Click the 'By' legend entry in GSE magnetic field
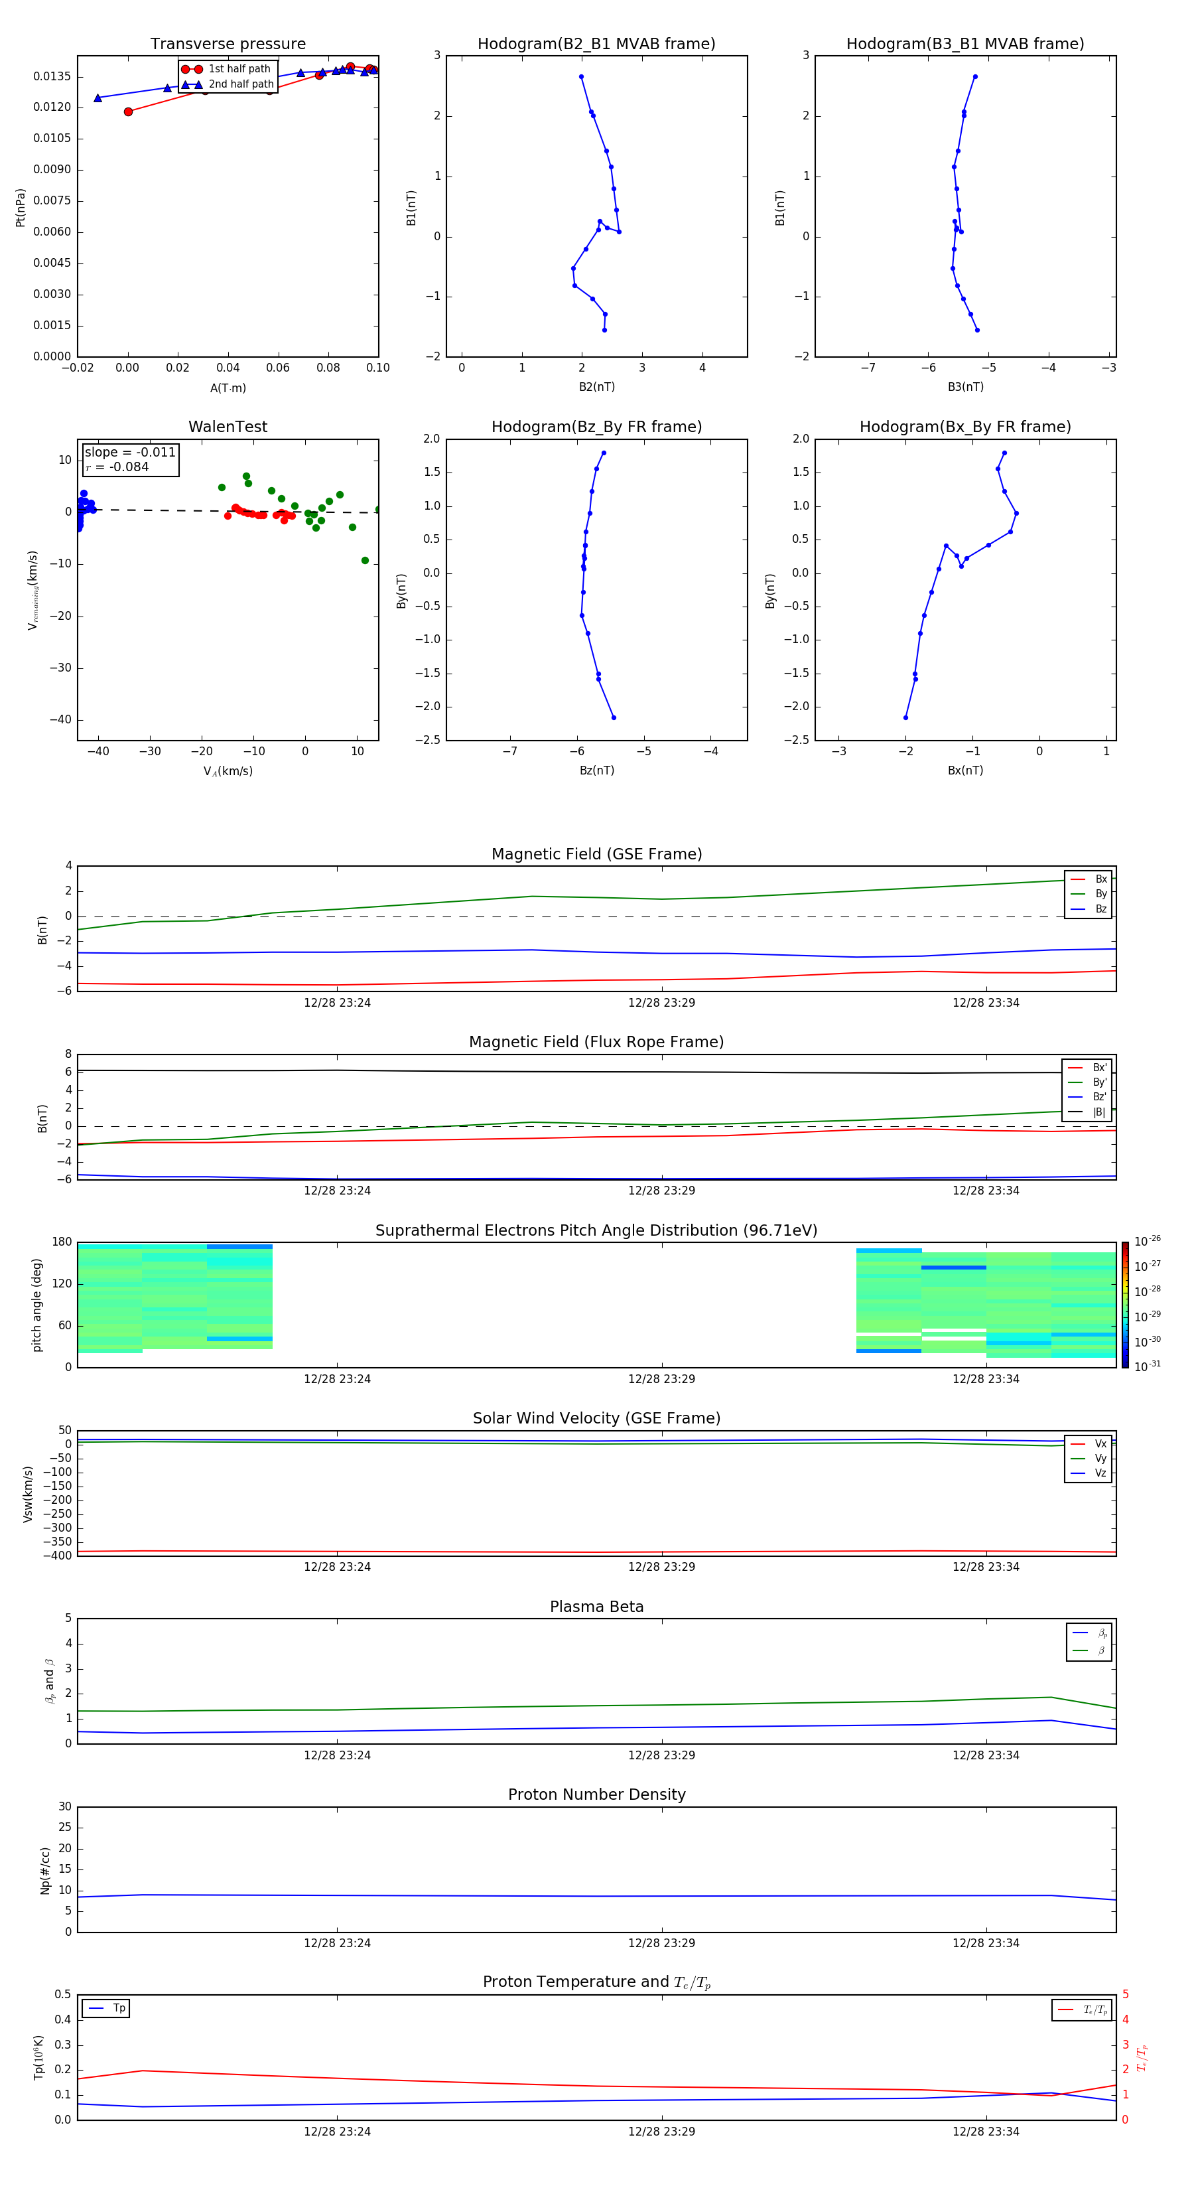 (1089, 893)
